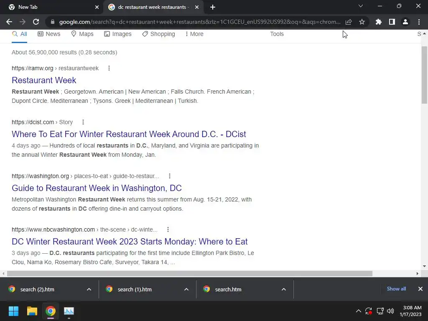Open Guide to Restaurant Week in Washington, DC

click(97, 188)
